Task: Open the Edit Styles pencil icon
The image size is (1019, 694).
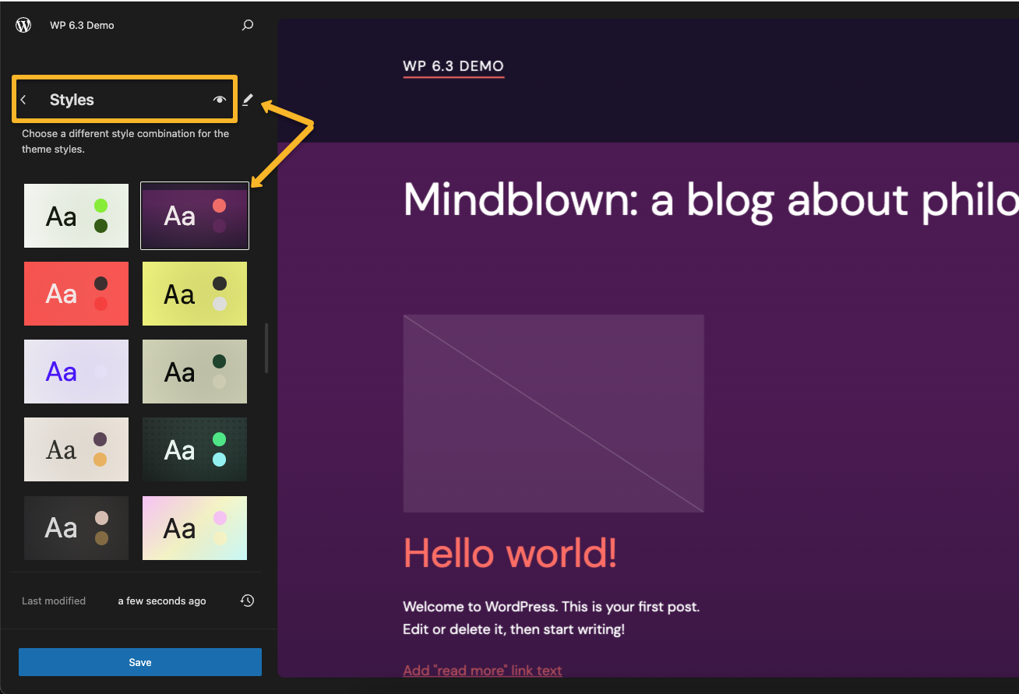Action: pyautogui.click(x=247, y=100)
